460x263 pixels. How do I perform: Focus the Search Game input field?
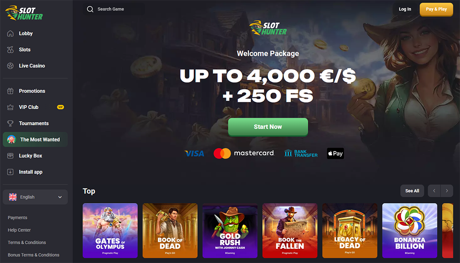click(x=114, y=9)
